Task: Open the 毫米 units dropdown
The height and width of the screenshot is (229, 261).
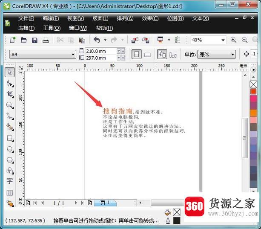Action: tap(232, 55)
